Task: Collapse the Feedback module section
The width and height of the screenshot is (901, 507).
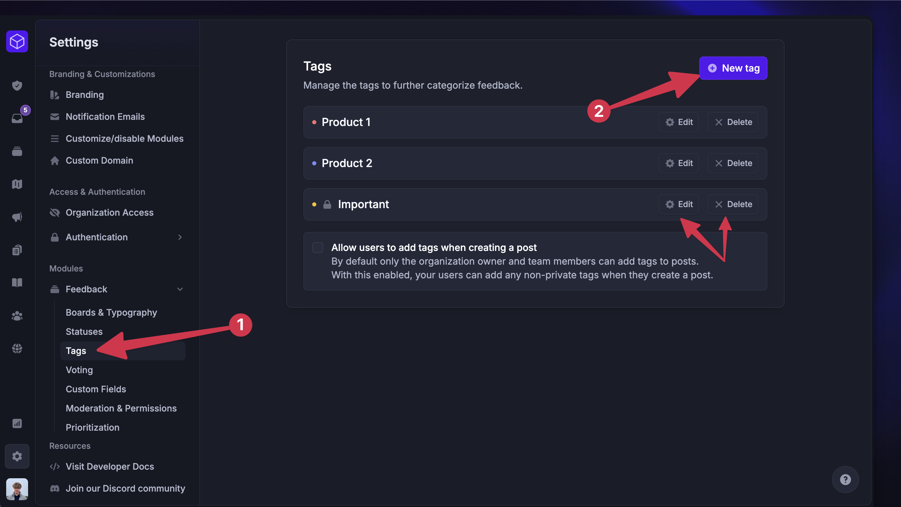Action: pyautogui.click(x=180, y=289)
